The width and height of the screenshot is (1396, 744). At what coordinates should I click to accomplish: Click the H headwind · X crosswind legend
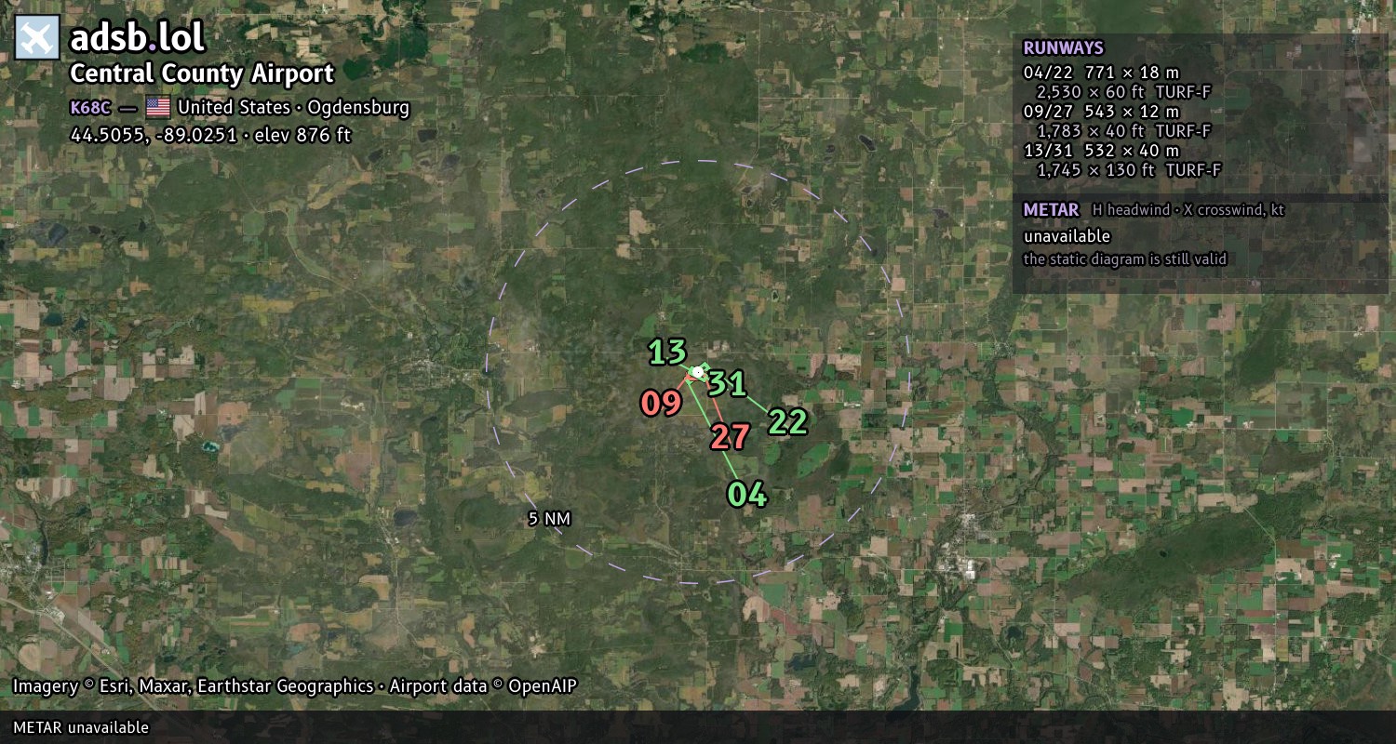click(x=1188, y=210)
